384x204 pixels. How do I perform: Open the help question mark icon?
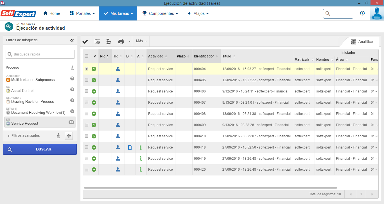362,13
